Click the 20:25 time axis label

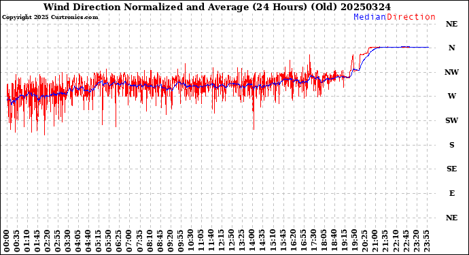coord(364,241)
